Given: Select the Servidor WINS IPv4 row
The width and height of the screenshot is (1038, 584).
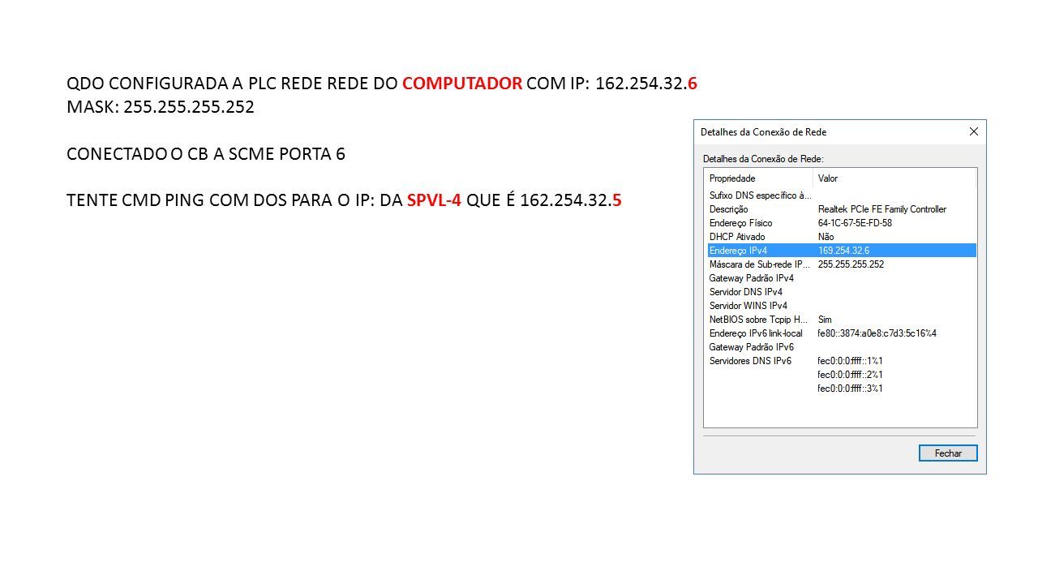Looking at the screenshot, I should pos(842,306).
